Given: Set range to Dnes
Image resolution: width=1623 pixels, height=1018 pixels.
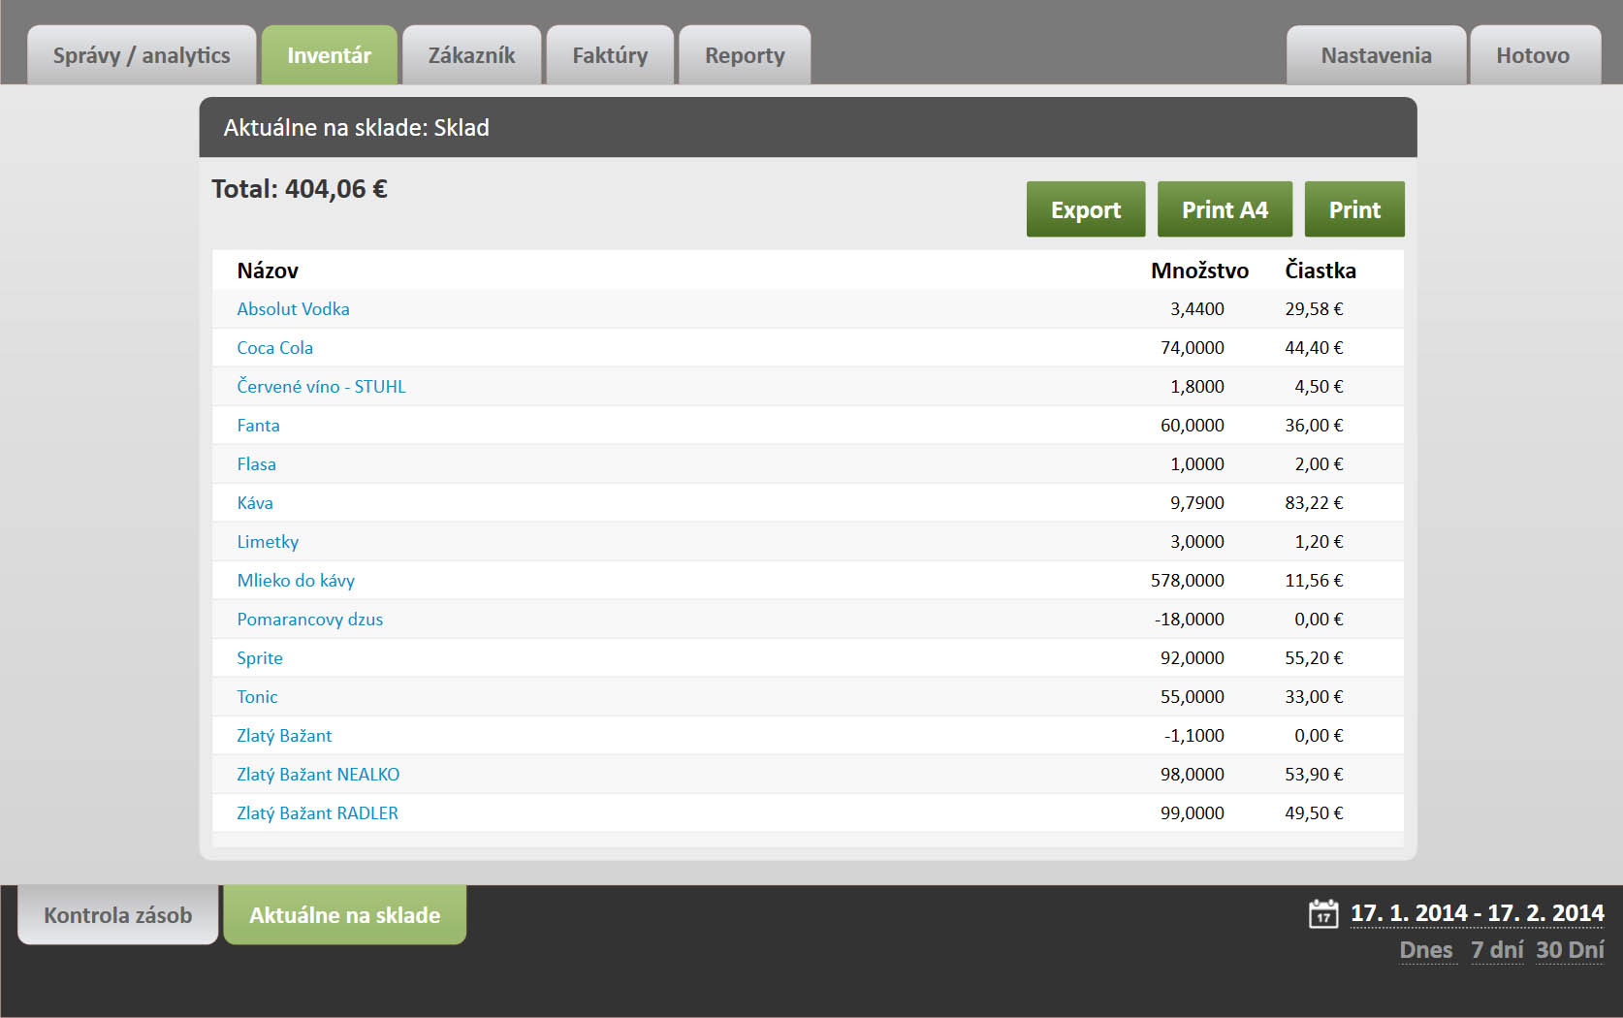Looking at the screenshot, I should 1426,950.
